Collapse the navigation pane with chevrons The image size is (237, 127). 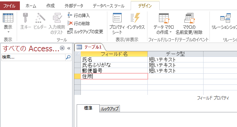pos(69,48)
